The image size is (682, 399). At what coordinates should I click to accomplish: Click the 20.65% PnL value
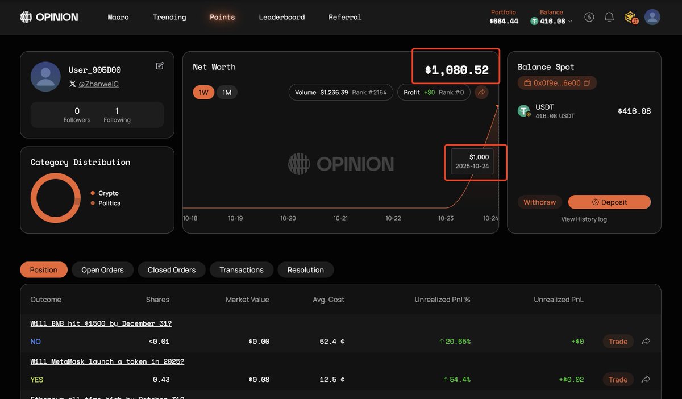pyautogui.click(x=455, y=342)
